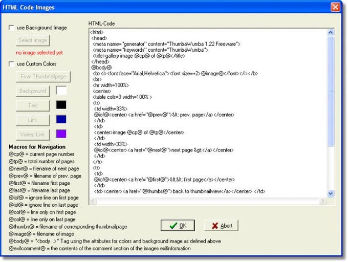The height and width of the screenshot is (262, 348).
Task: Click the <title> gallery image line
Action: [x=139, y=56]
